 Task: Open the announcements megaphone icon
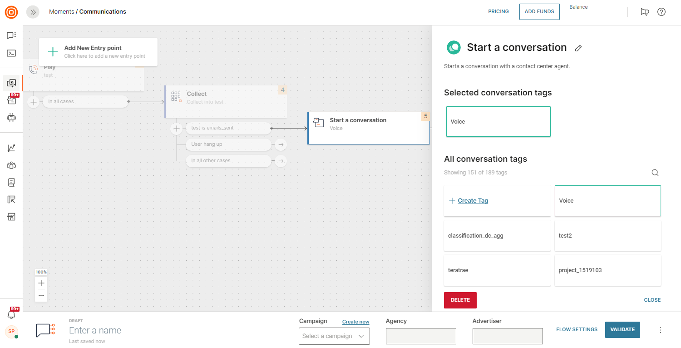click(645, 12)
